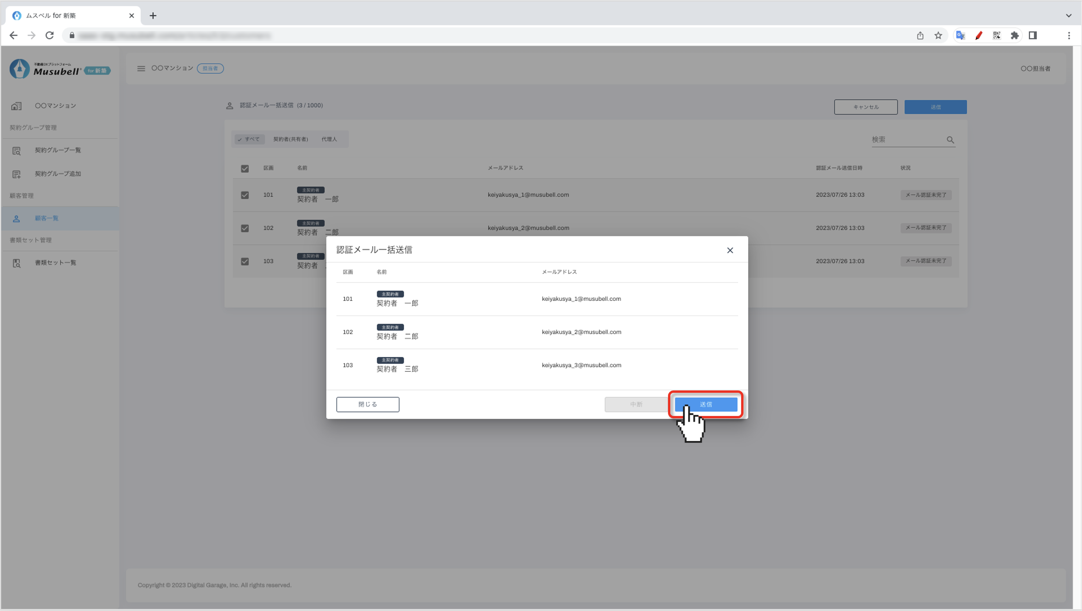Viewport: 1082px width, 611px height.
Task: Open 契約グループ一覧 in the sidebar
Action: pos(57,150)
